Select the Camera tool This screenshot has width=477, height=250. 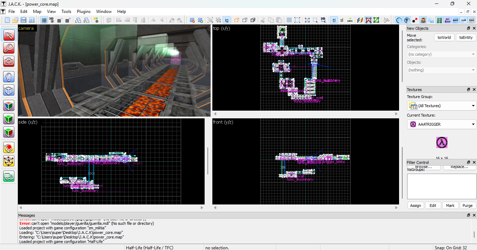[x=9, y=61]
